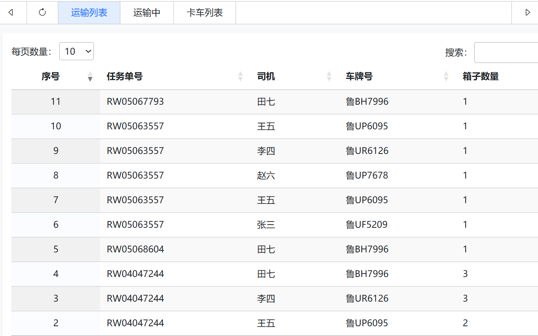Image resolution: width=538 pixels, height=336 pixels.
Task: Click into the 搜索 input field
Action: (x=506, y=52)
